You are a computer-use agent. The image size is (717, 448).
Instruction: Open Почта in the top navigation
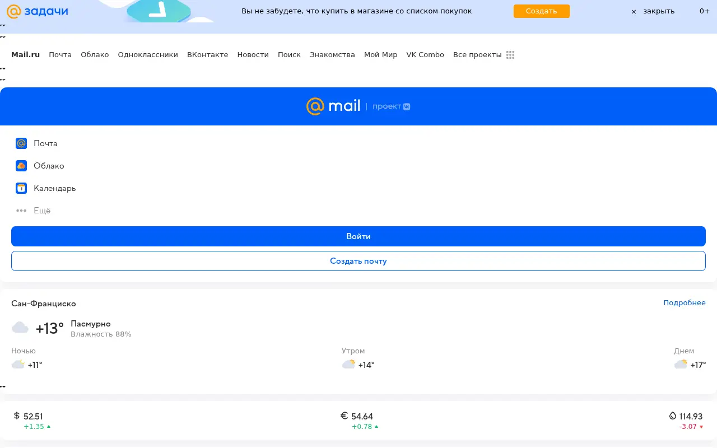[60, 55]
